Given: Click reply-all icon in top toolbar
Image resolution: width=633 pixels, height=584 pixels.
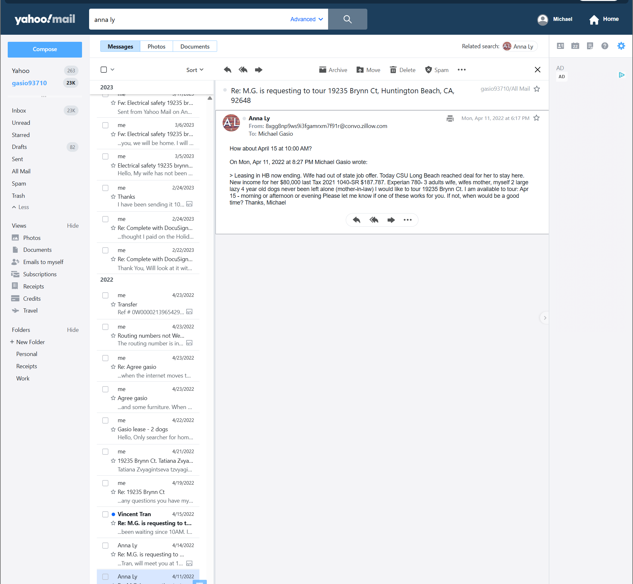Looking at the screenshot, I should point(243,70).
